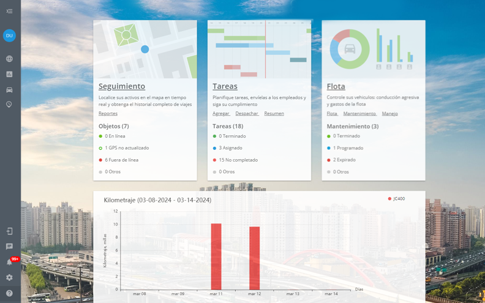The image size is (485, 303).
Task: Click the Mantenimiento link under Flota
Action: tap(359, 113)
